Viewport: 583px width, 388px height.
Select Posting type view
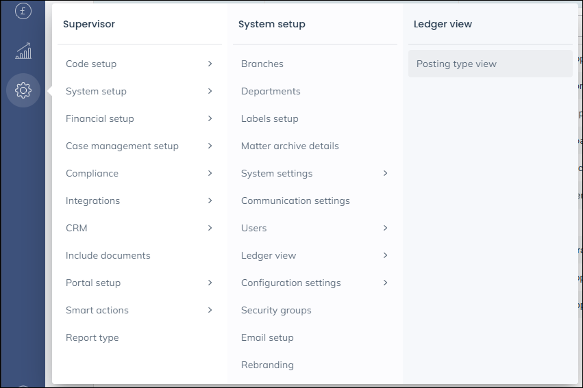click(456, 64)
